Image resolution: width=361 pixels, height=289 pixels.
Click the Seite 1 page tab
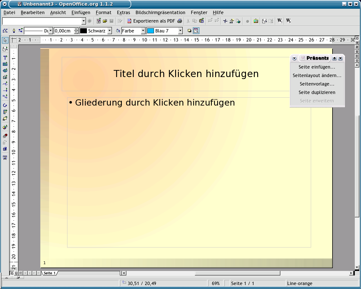[49, 273]
